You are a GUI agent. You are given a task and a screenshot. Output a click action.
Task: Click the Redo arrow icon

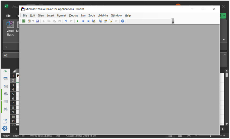tap(71, 21)
